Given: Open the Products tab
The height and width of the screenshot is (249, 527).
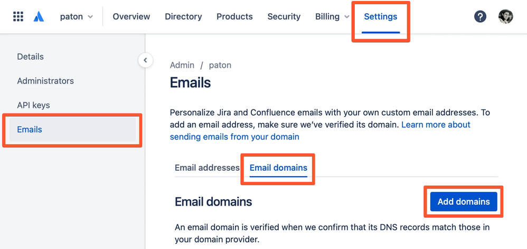Looking at the screenshot, I should (x=234, y=16).
